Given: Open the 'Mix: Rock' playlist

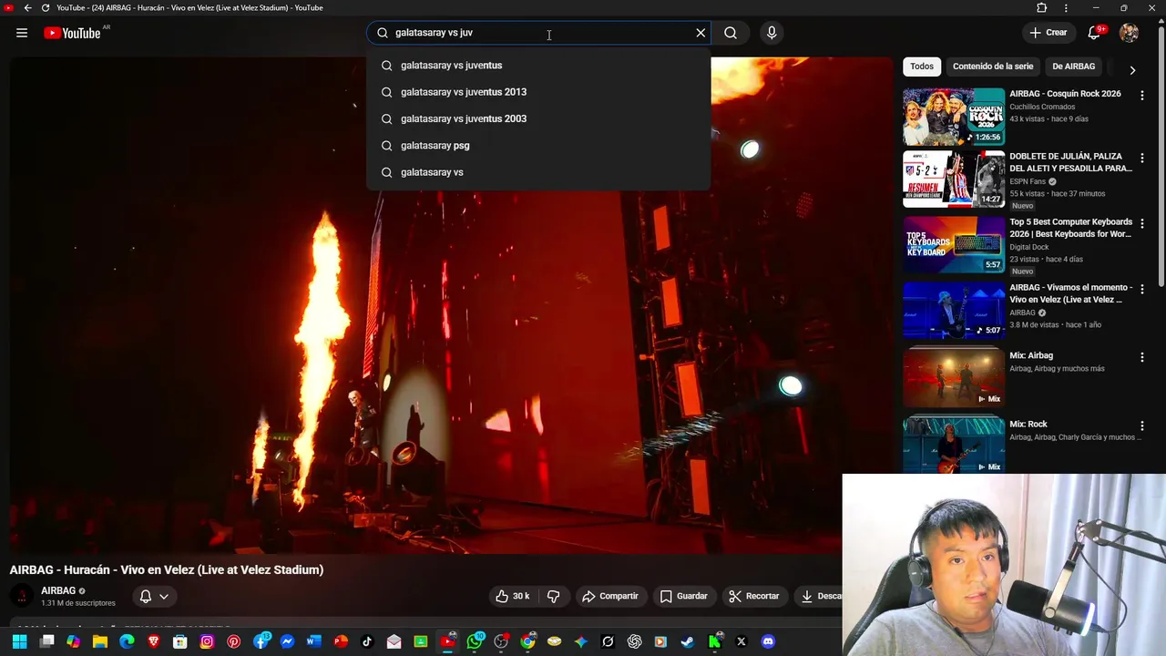Looking at the screenshot, I should click(954, 445).
